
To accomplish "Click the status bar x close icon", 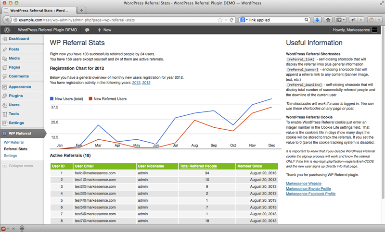I will click(x=13, y=229).
